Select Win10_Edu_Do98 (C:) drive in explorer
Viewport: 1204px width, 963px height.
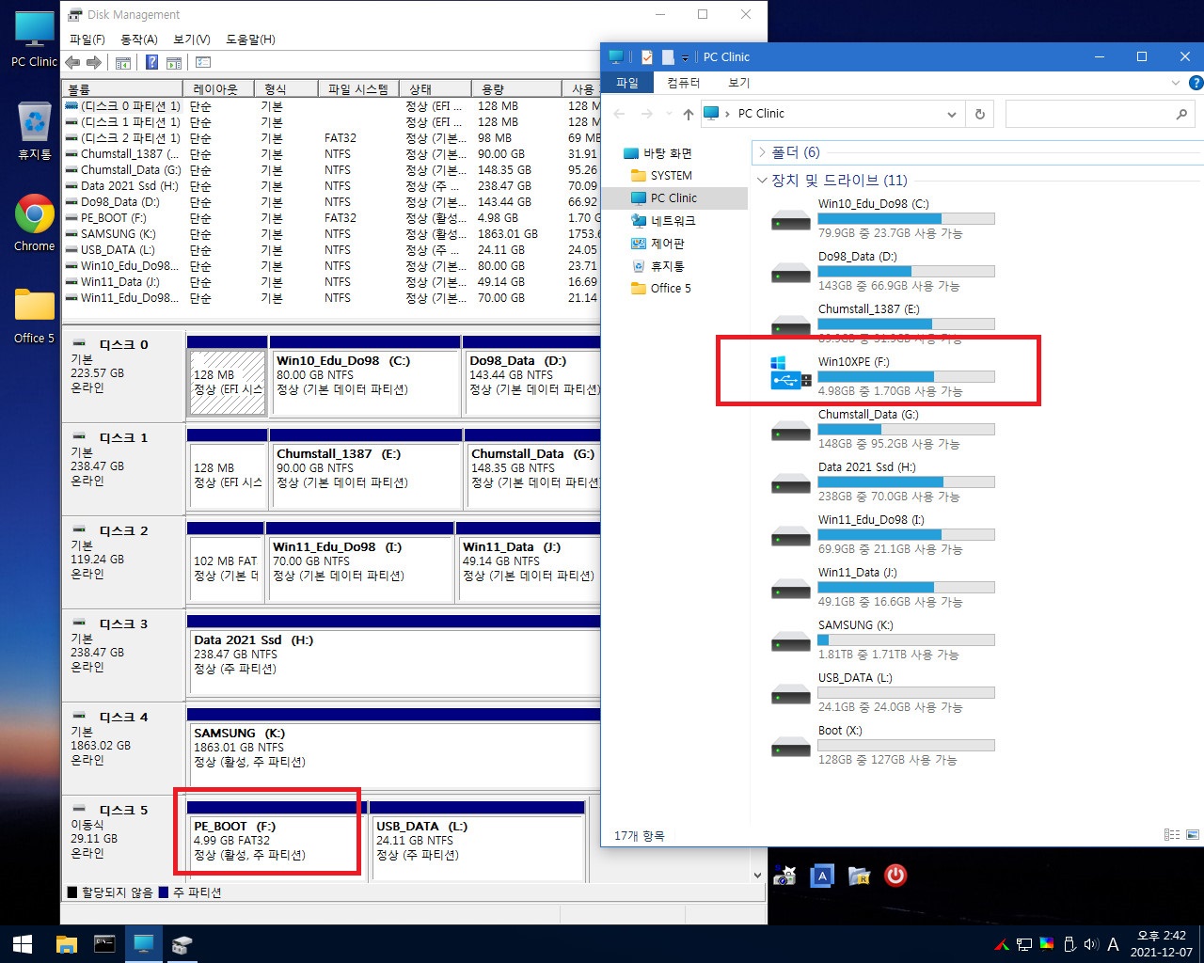tap(881, 218)
